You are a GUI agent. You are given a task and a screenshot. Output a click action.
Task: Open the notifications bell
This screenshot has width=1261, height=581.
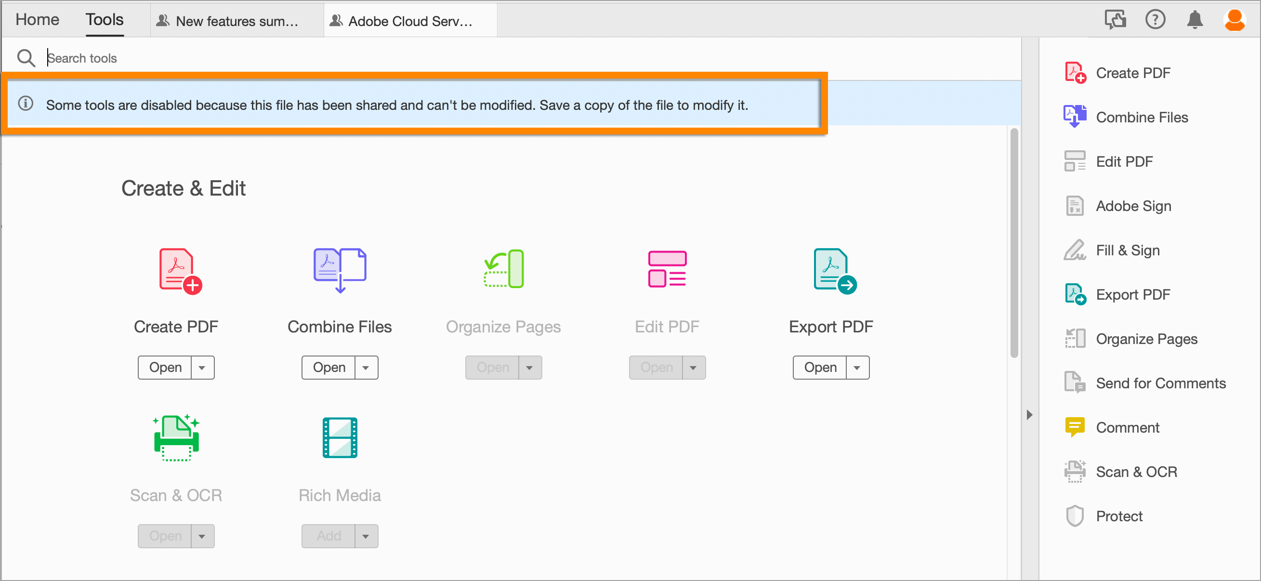(1195, 20)
